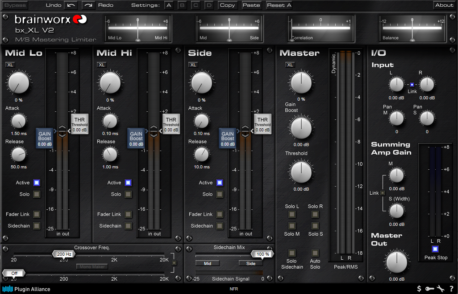Click the dollar purchase icon in bottom bar
Viewport: 458px width, 294px height.
point(419,289)
